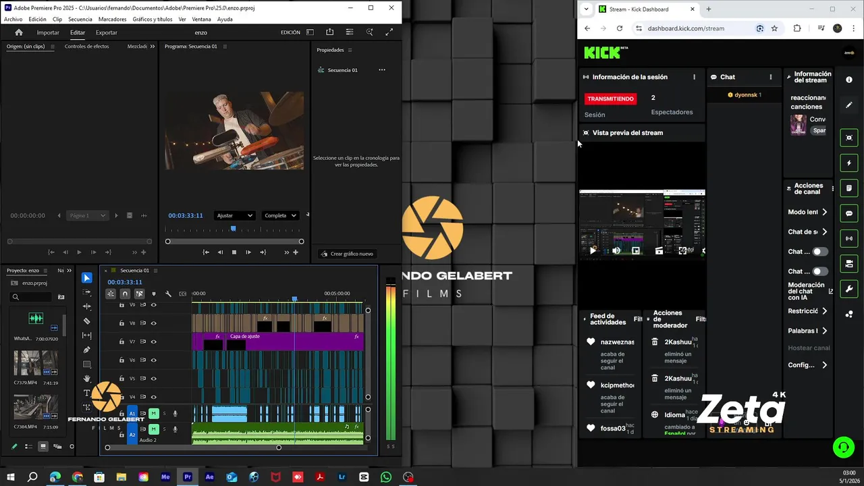
Task: Select the Type tool
Action: 86,392
